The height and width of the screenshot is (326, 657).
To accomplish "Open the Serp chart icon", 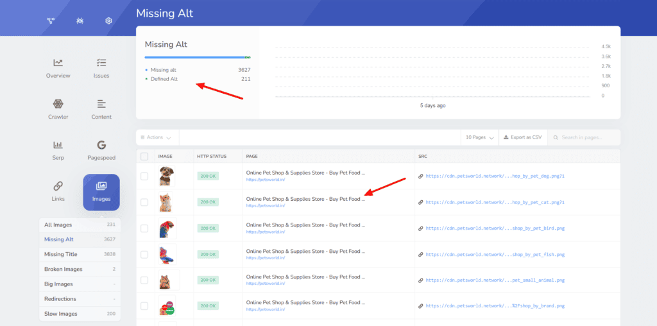I will pos(58,145).
